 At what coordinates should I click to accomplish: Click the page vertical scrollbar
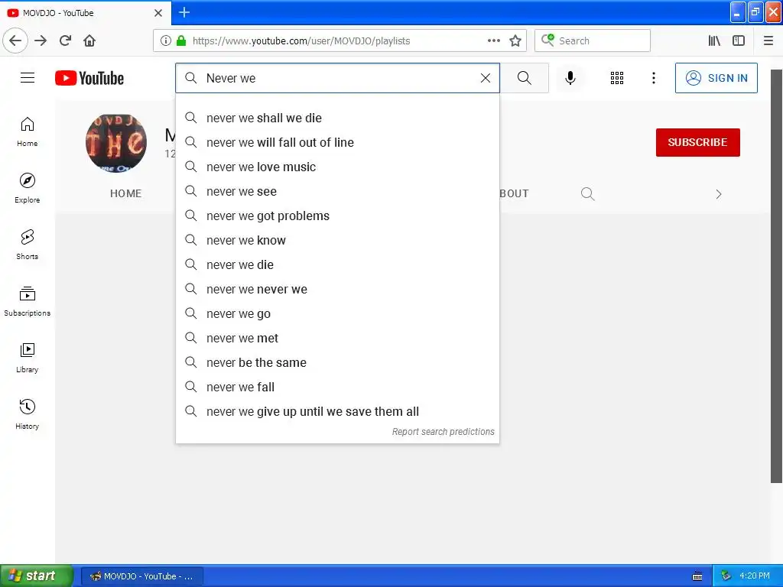click(776, 276)
